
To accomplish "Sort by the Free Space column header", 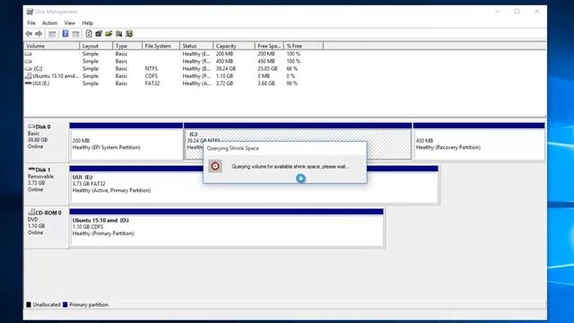I will coord(269,46).
